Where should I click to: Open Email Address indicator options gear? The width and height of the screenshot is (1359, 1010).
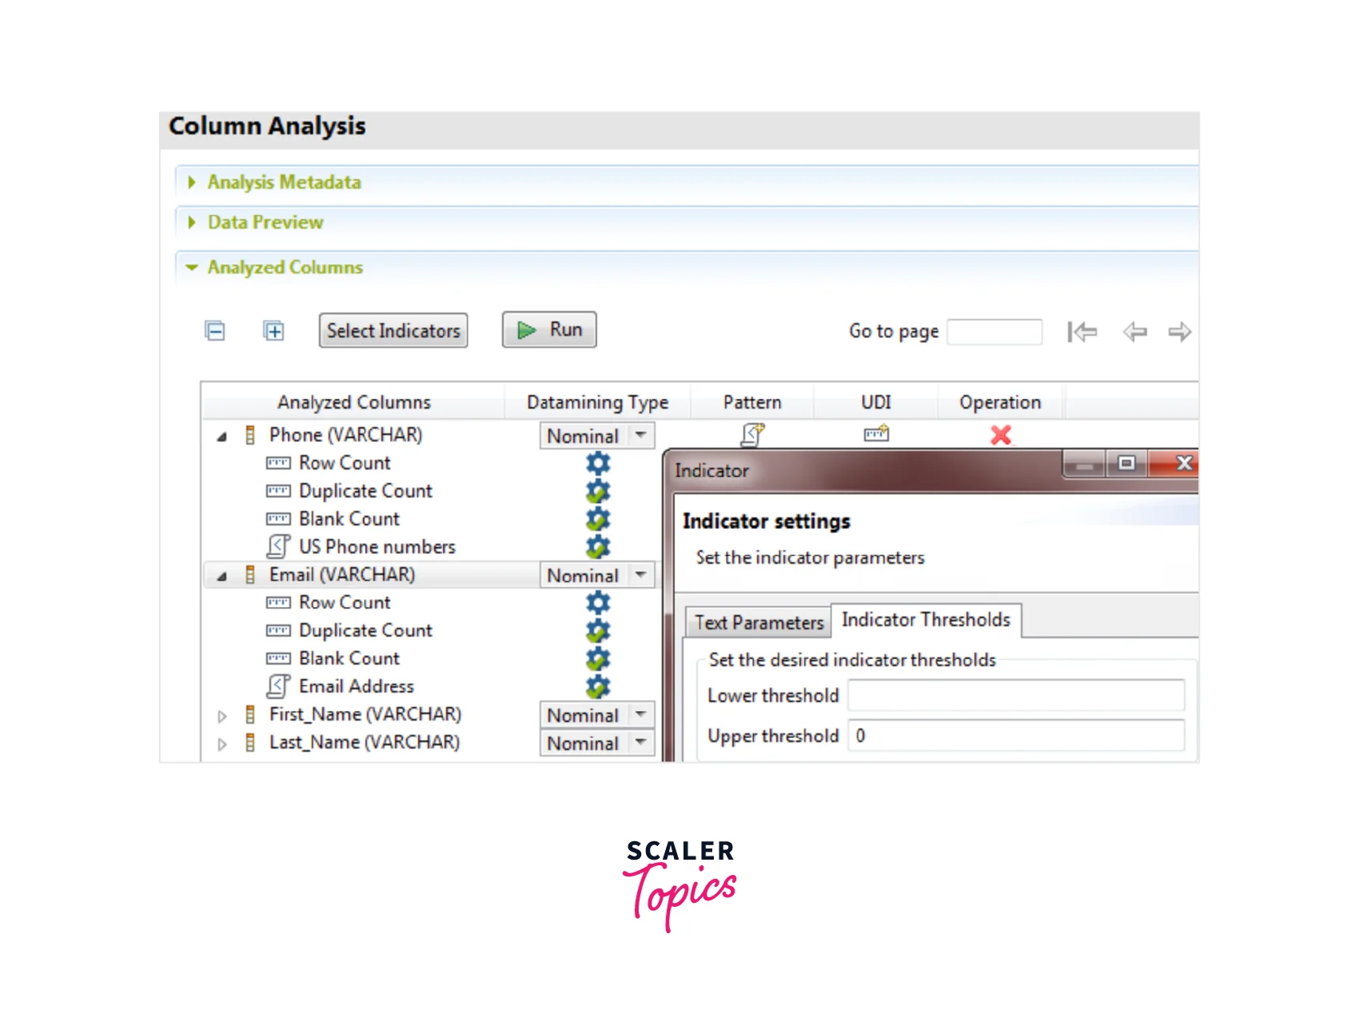(x=598, y=687)
